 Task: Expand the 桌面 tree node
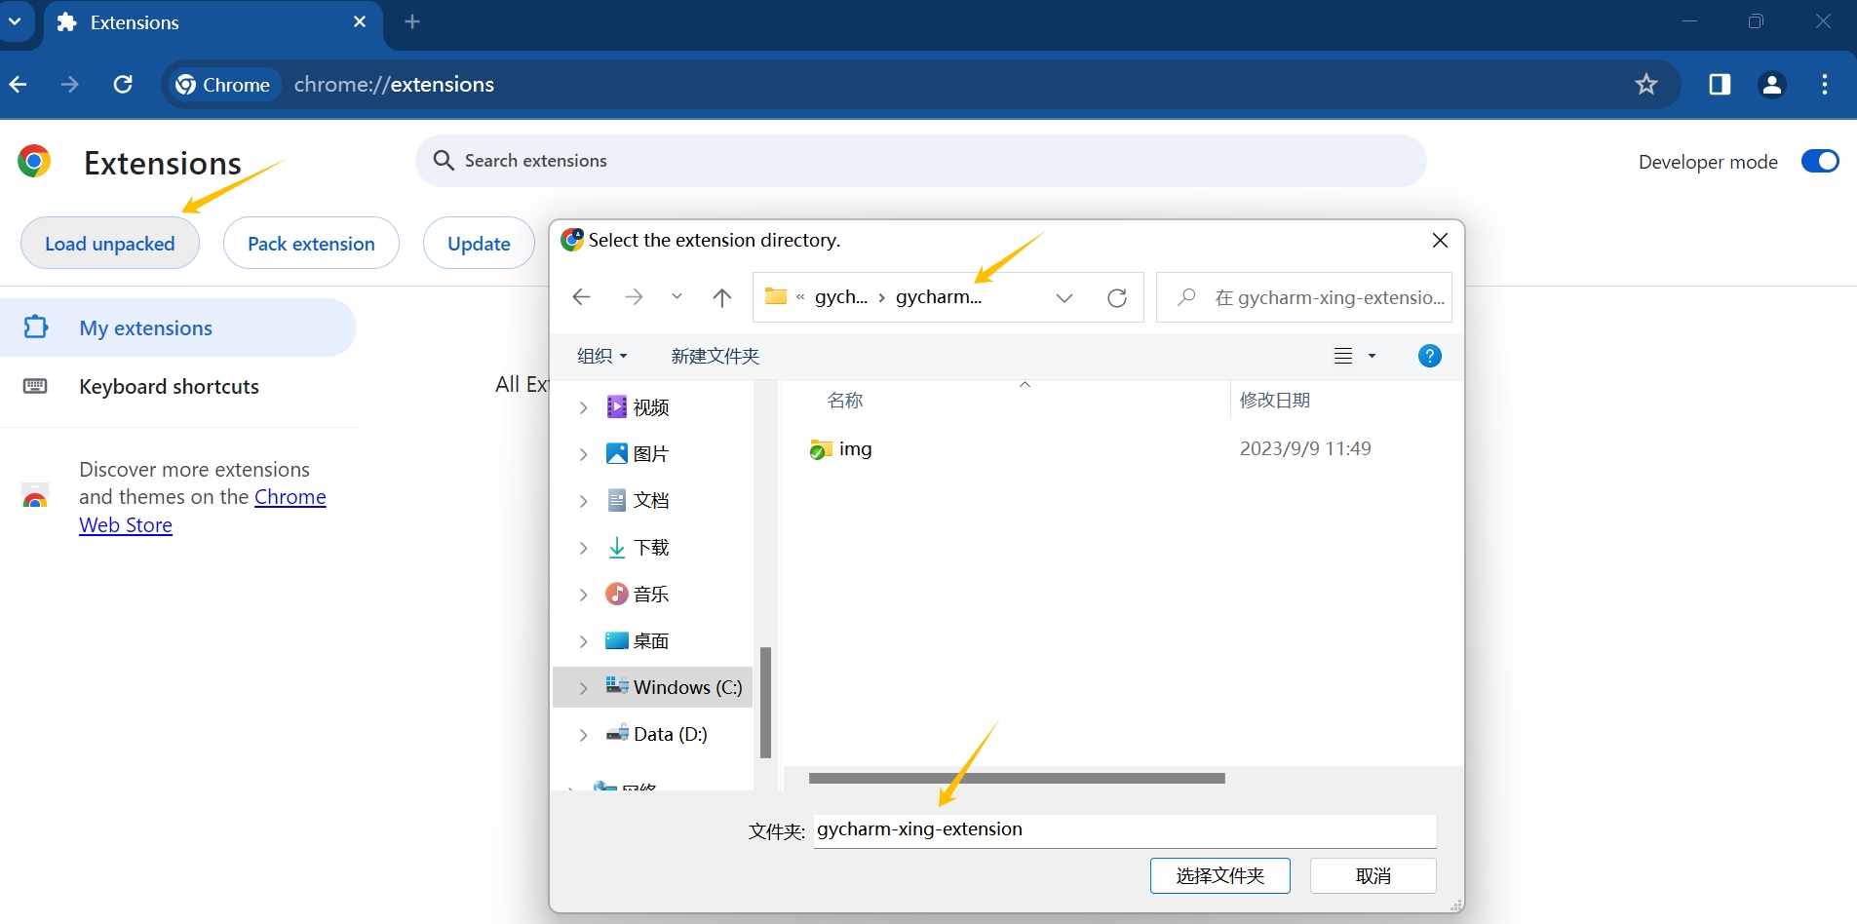[x=583, y=641]
